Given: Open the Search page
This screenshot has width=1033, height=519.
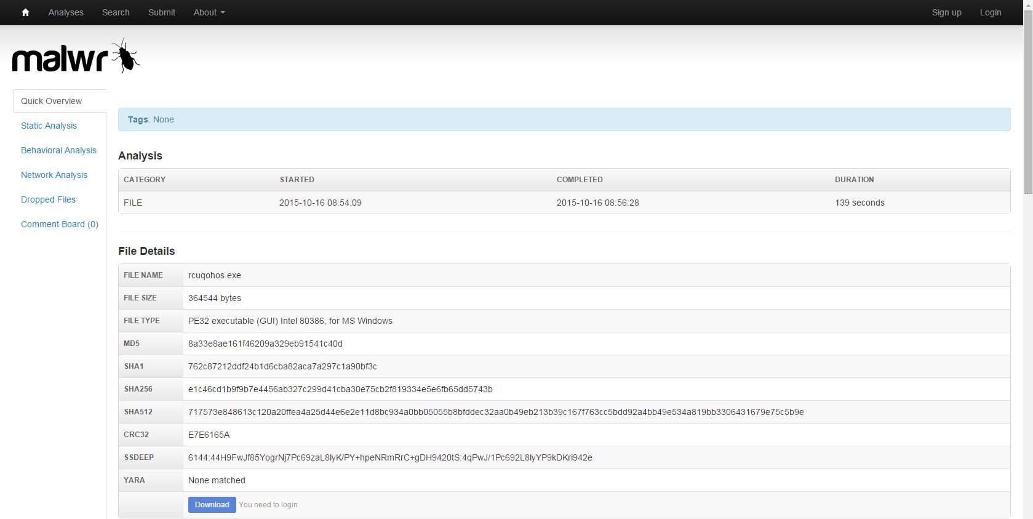Looking at the screenshot, I should (116, 12).
